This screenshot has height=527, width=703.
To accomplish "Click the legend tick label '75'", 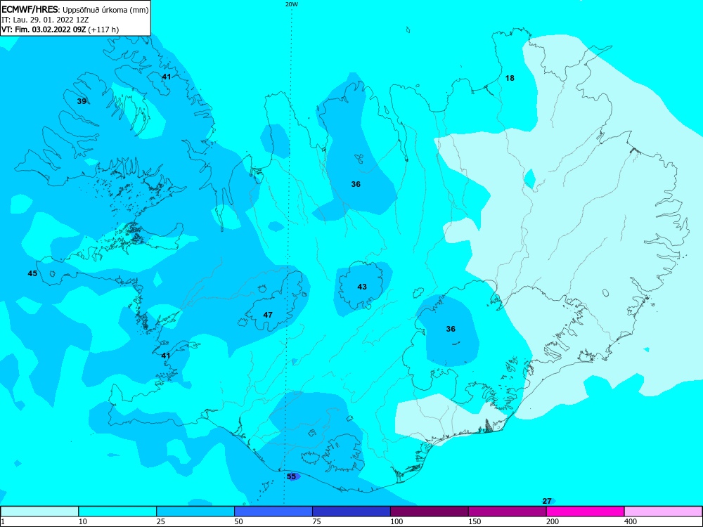I will (318, 521).
